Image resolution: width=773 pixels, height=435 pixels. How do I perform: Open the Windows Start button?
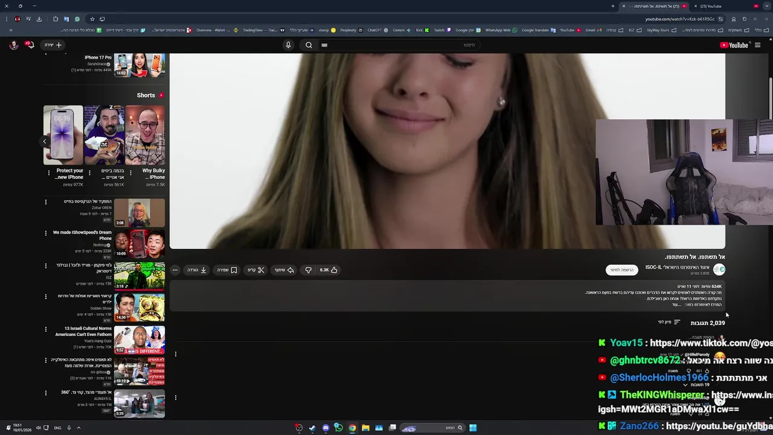[473, 428]
